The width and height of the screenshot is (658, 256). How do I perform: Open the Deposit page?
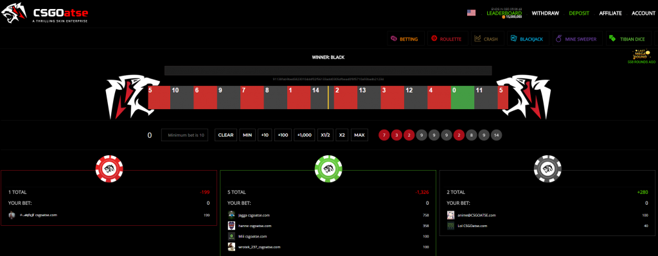[x=579, y=13]
